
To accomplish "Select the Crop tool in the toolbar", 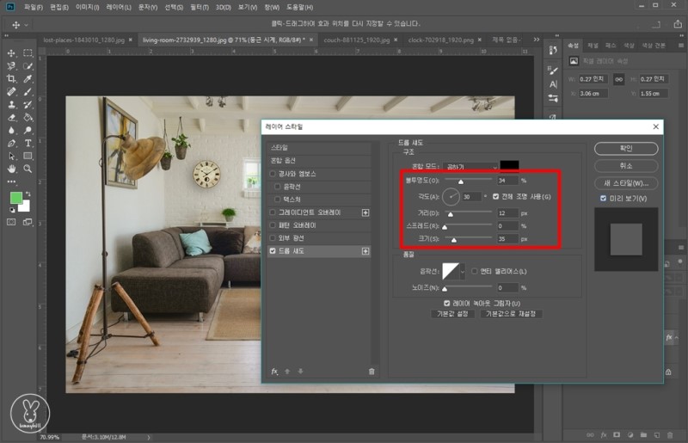I will tap(12, 77).
